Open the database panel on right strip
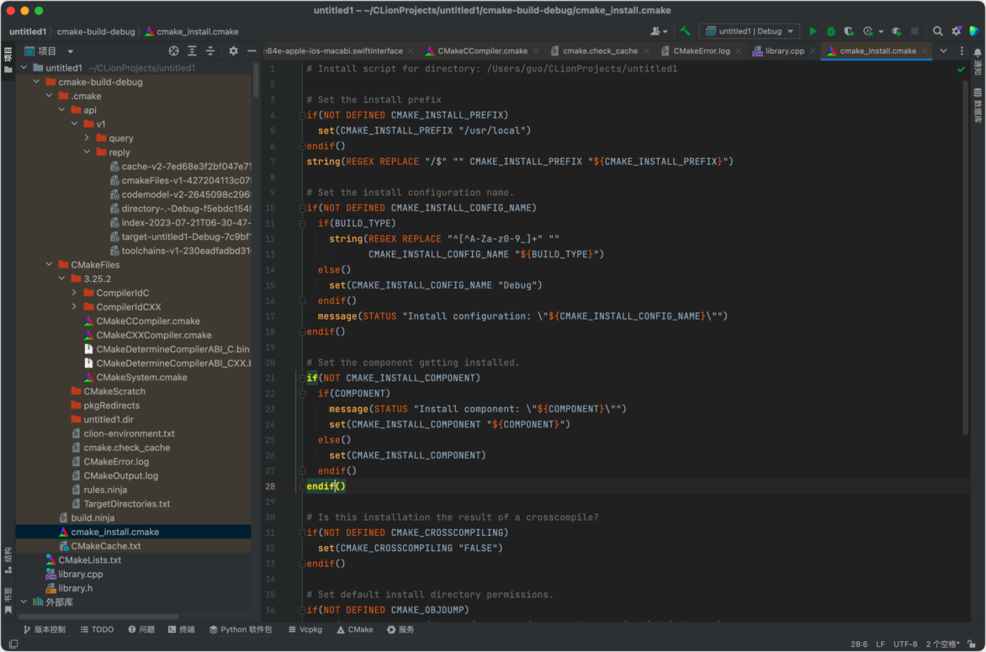 (978, 105)
